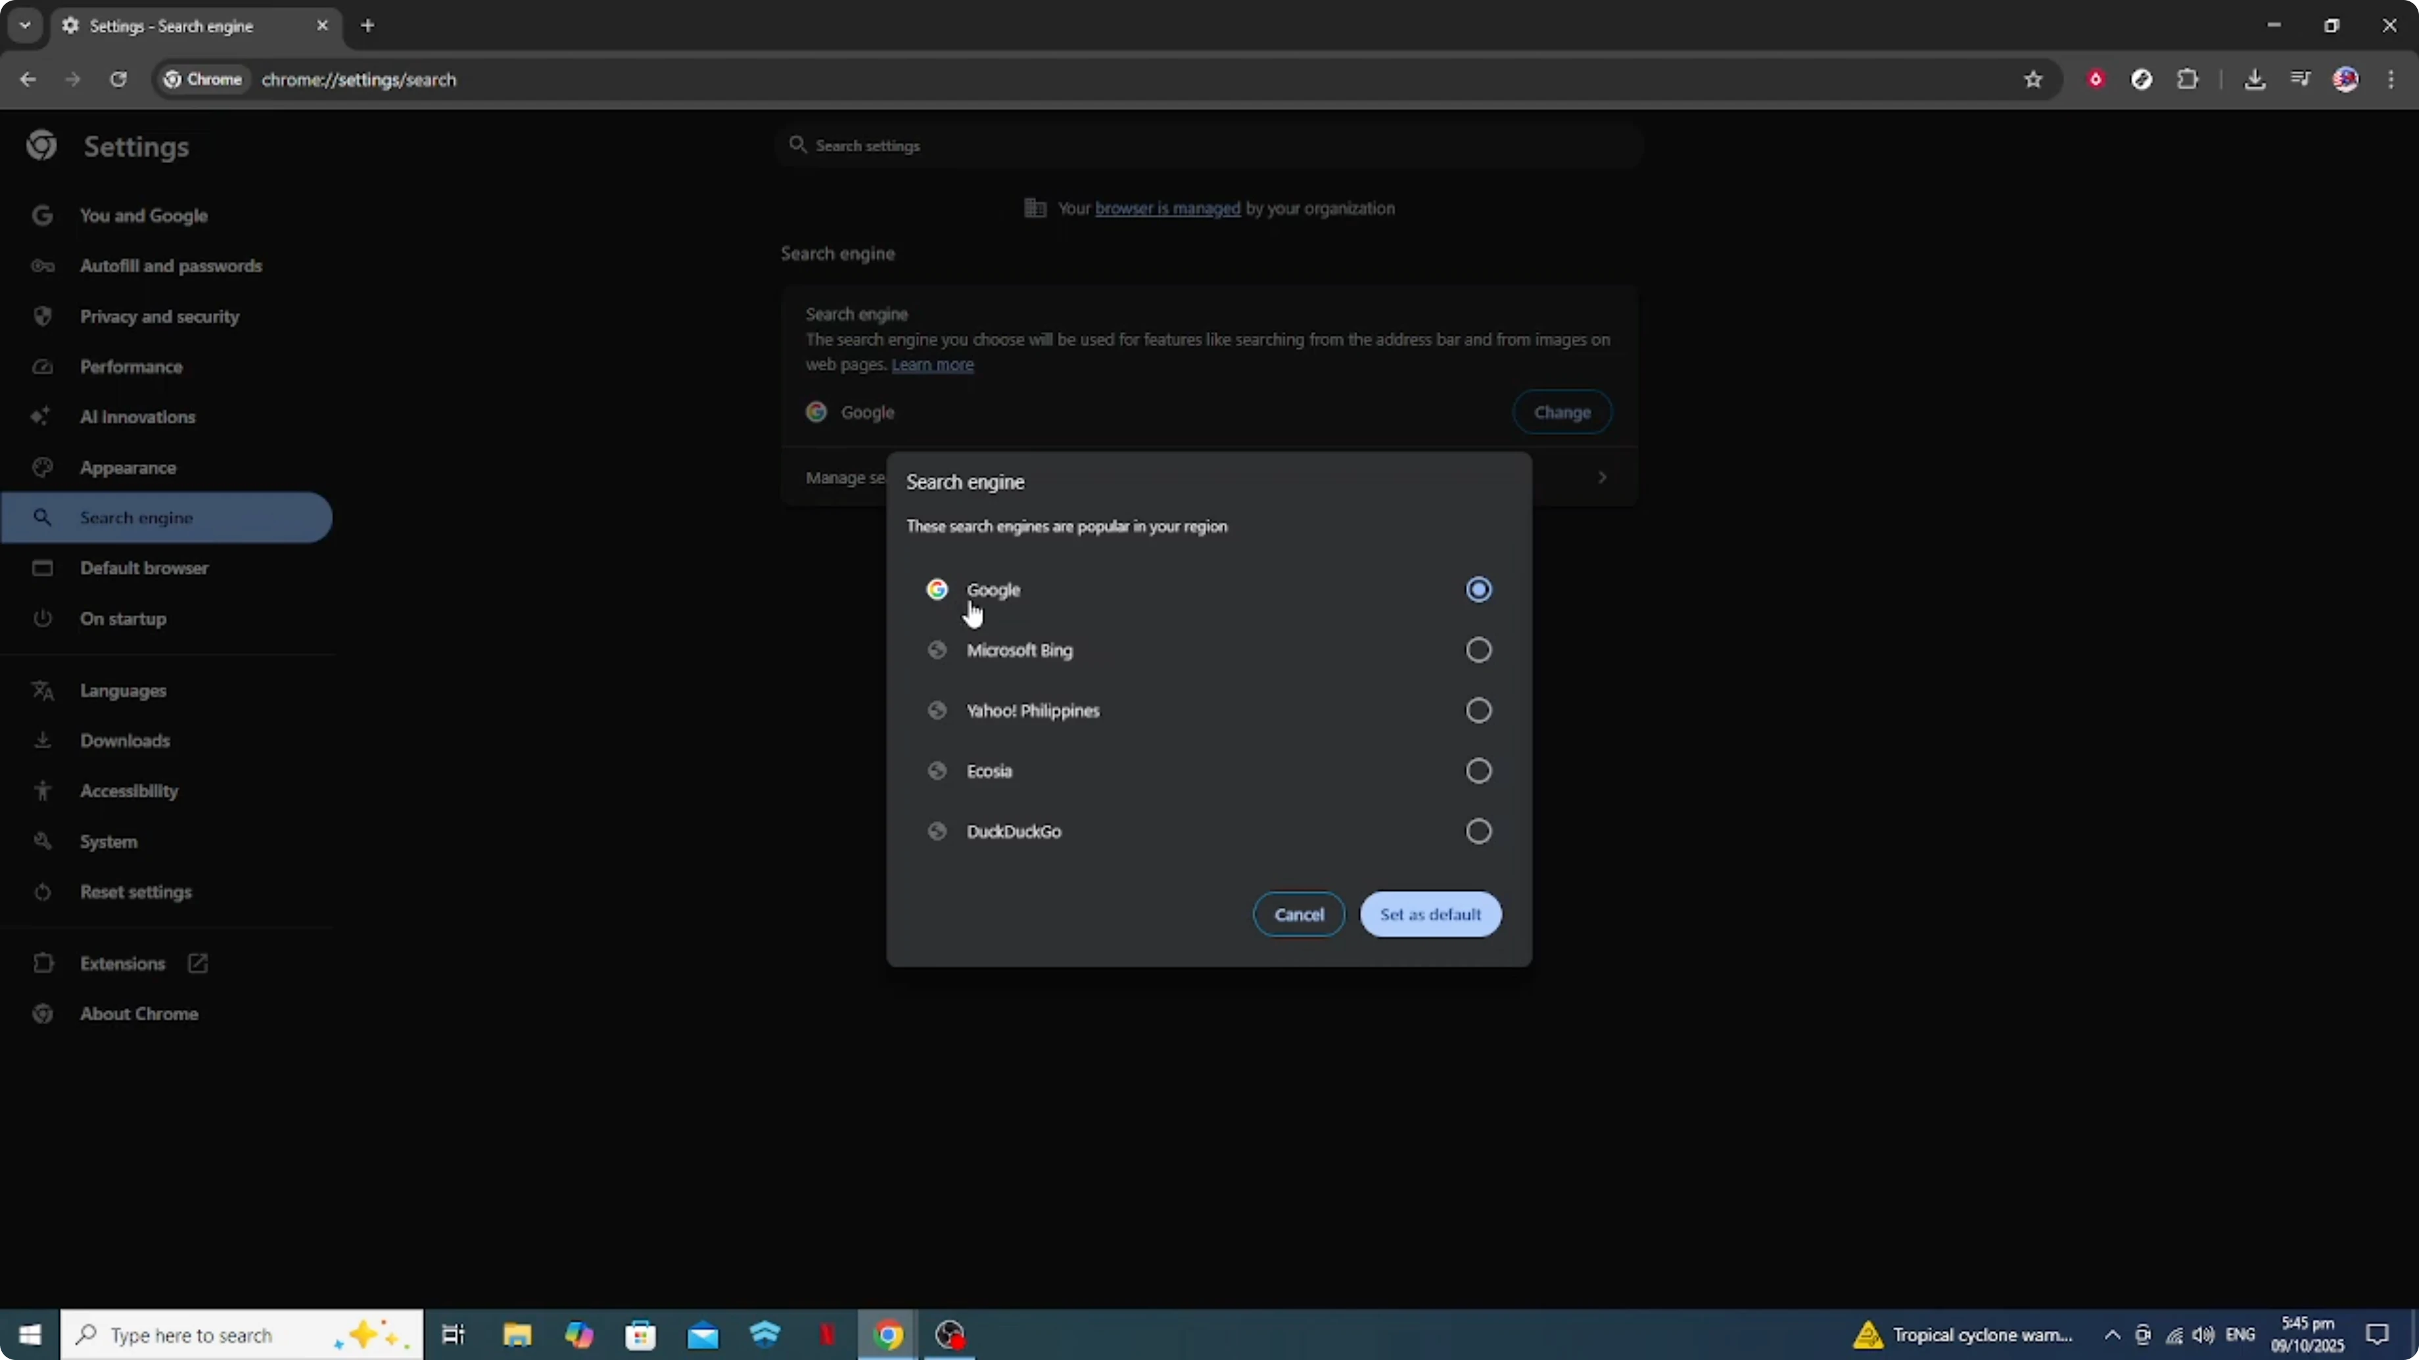The width and height of the screenshot is (2419, 1360).
Task: Click the DuckDuckGo globe icon
Action: [x=936, y=830]
